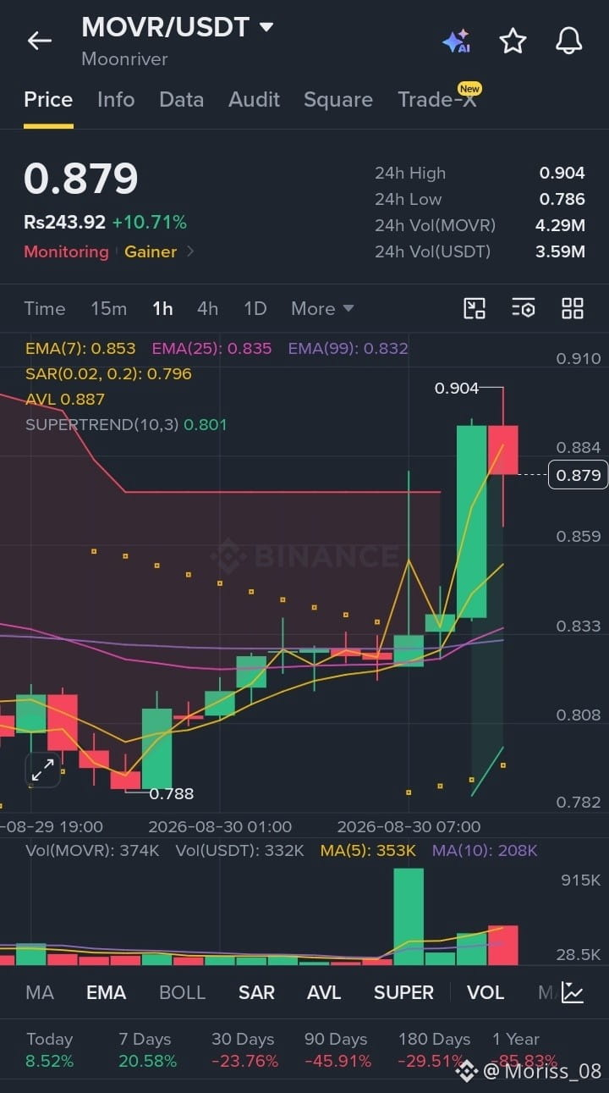Tap the 0.788 low marker on chart
609x1093 pixels.
pos(171,793)
